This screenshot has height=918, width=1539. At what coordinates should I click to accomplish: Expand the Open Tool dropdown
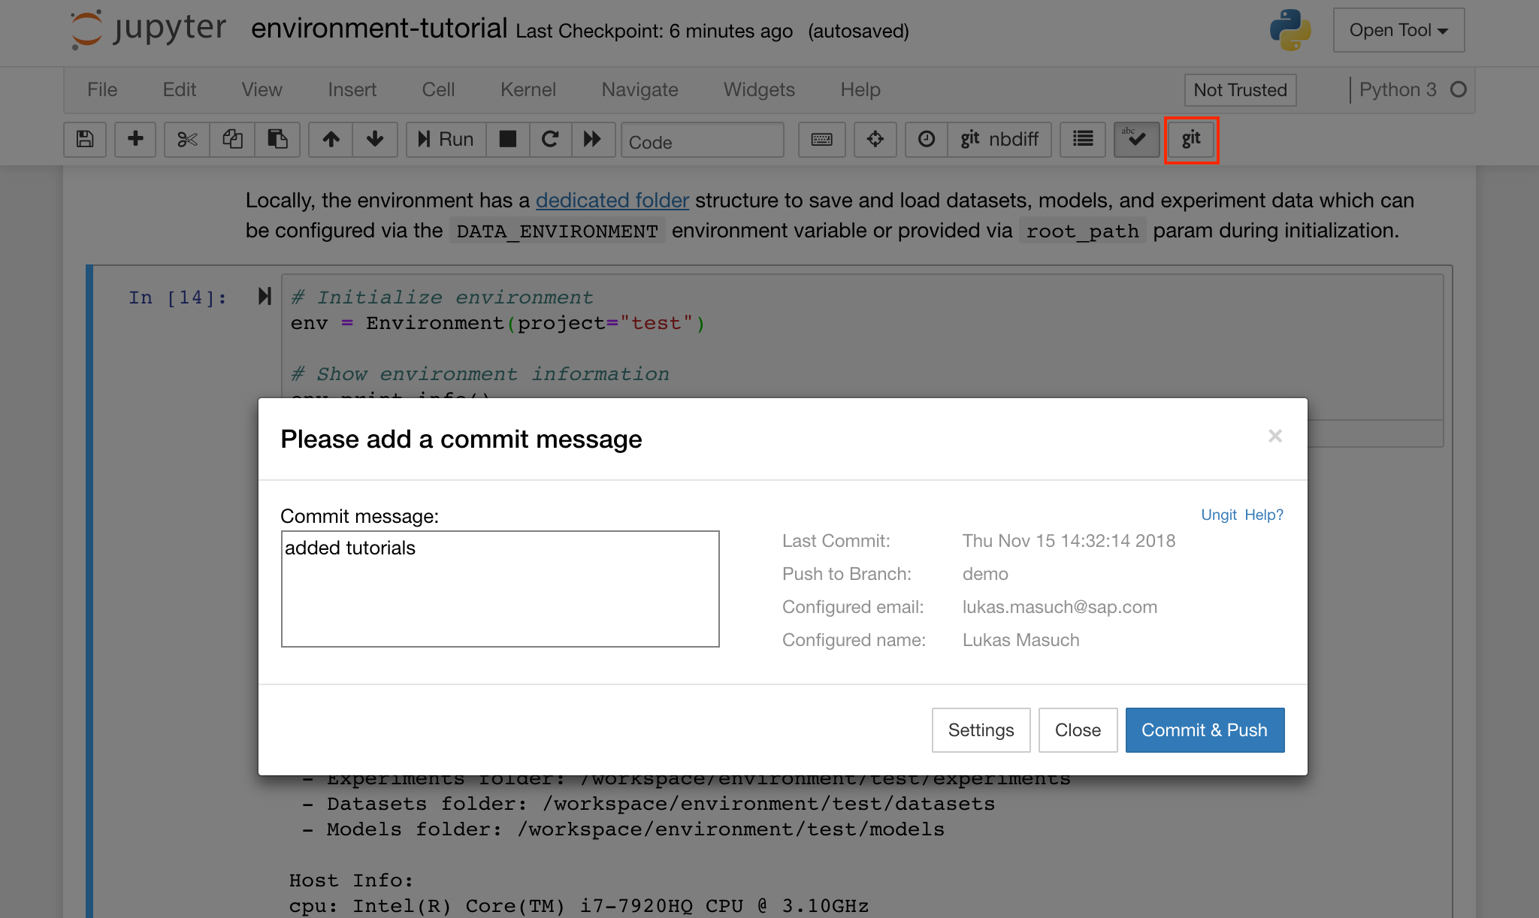1398,30
